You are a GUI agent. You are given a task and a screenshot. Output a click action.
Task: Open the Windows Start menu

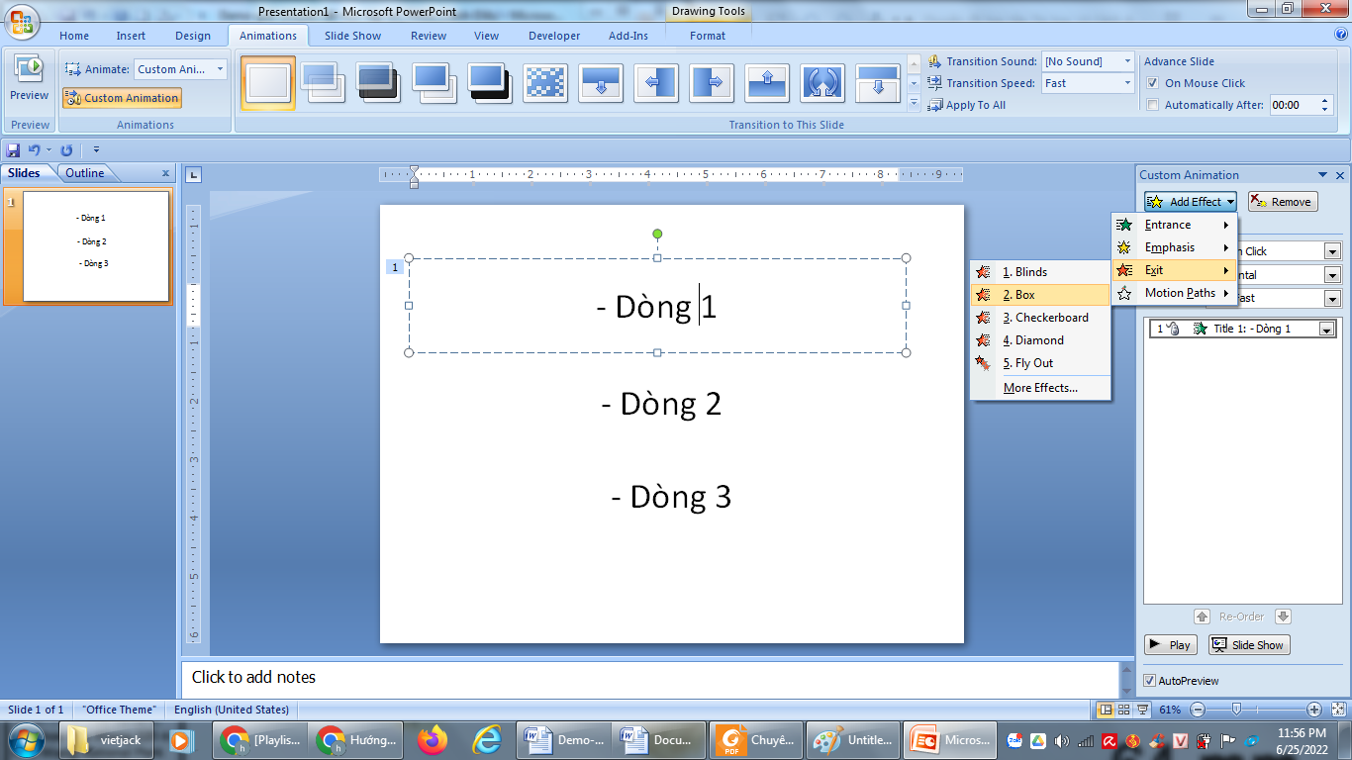pos(27,739)
